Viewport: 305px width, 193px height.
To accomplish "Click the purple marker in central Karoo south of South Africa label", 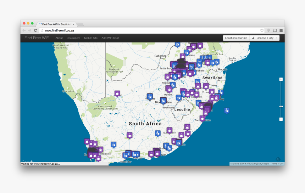I will coord(129,135).
